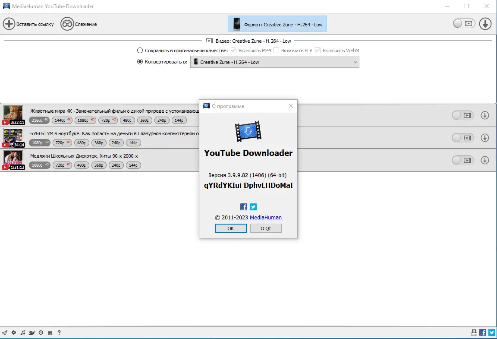Click the binoculars icon in bottom toolbar

point(50,333)
